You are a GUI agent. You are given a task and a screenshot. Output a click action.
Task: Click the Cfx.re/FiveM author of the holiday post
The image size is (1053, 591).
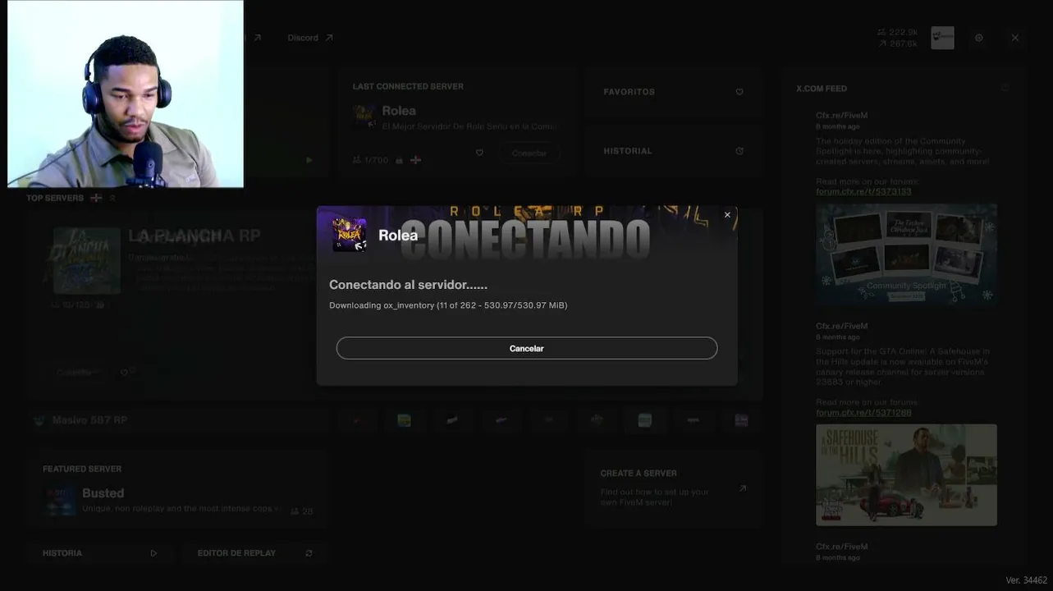(x=841, y=116)
